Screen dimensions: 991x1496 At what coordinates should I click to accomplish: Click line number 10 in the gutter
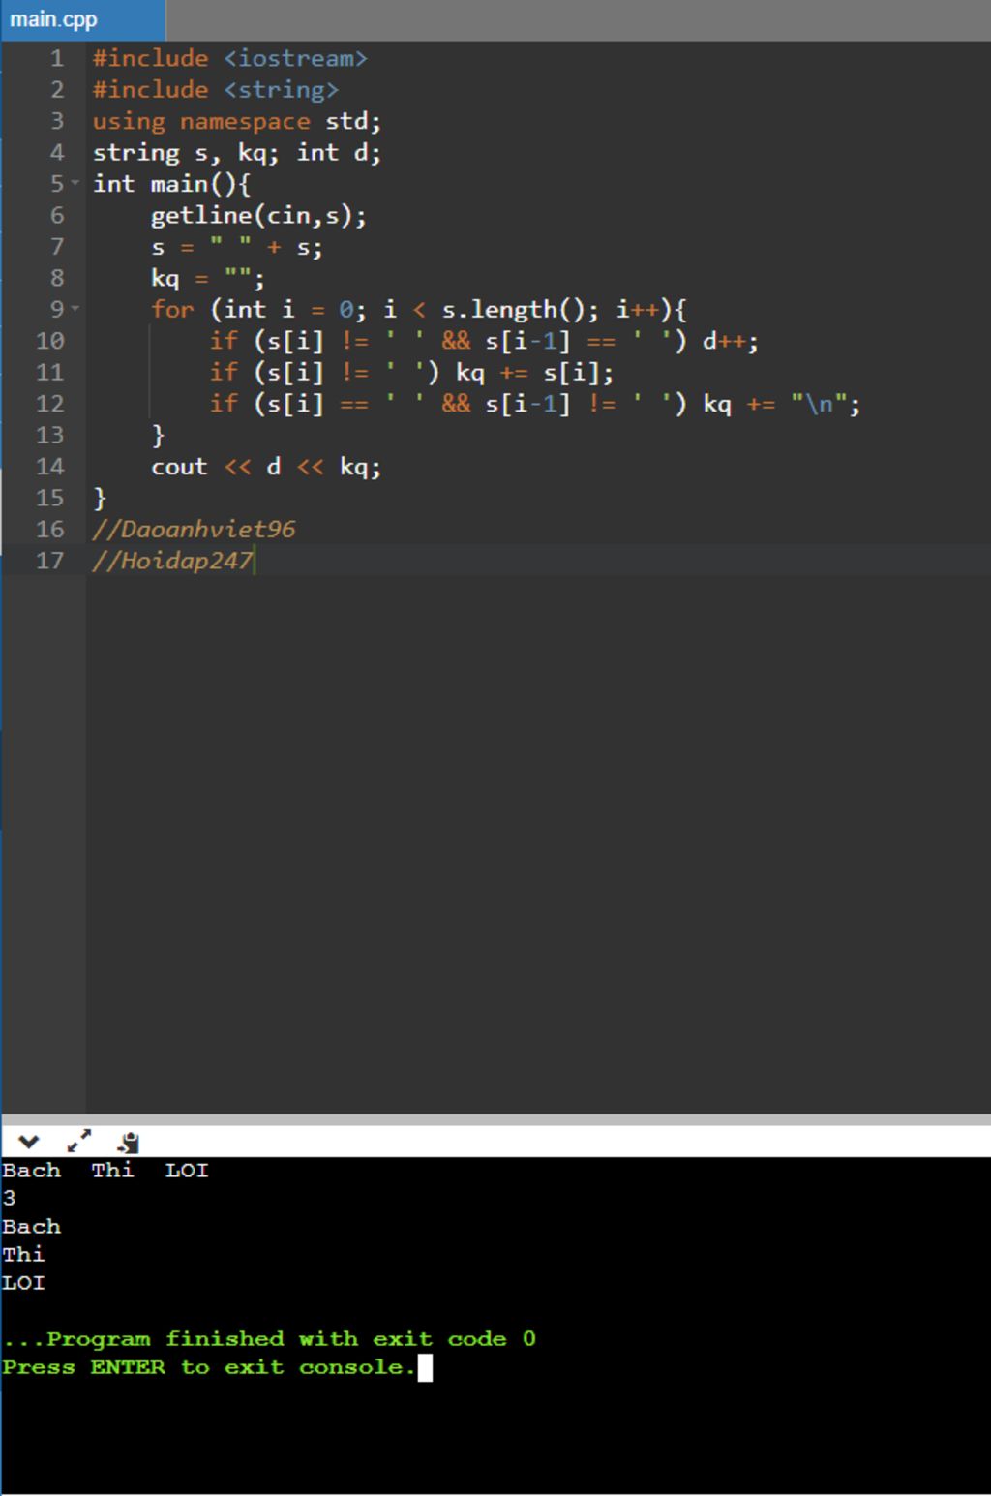tap(50, 341)
